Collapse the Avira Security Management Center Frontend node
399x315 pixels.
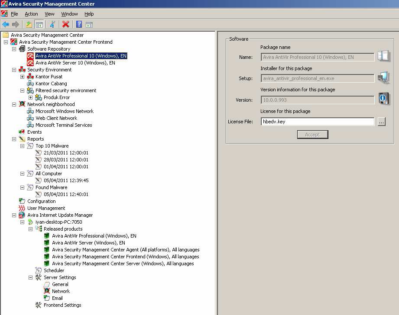6,42
